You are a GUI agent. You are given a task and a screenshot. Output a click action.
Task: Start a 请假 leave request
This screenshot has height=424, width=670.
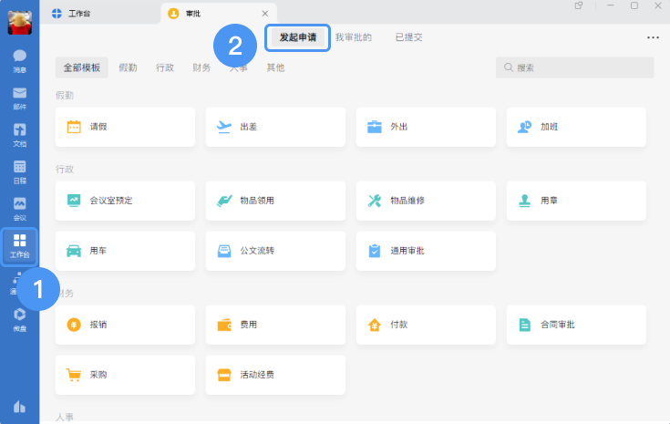click(125, 127)
